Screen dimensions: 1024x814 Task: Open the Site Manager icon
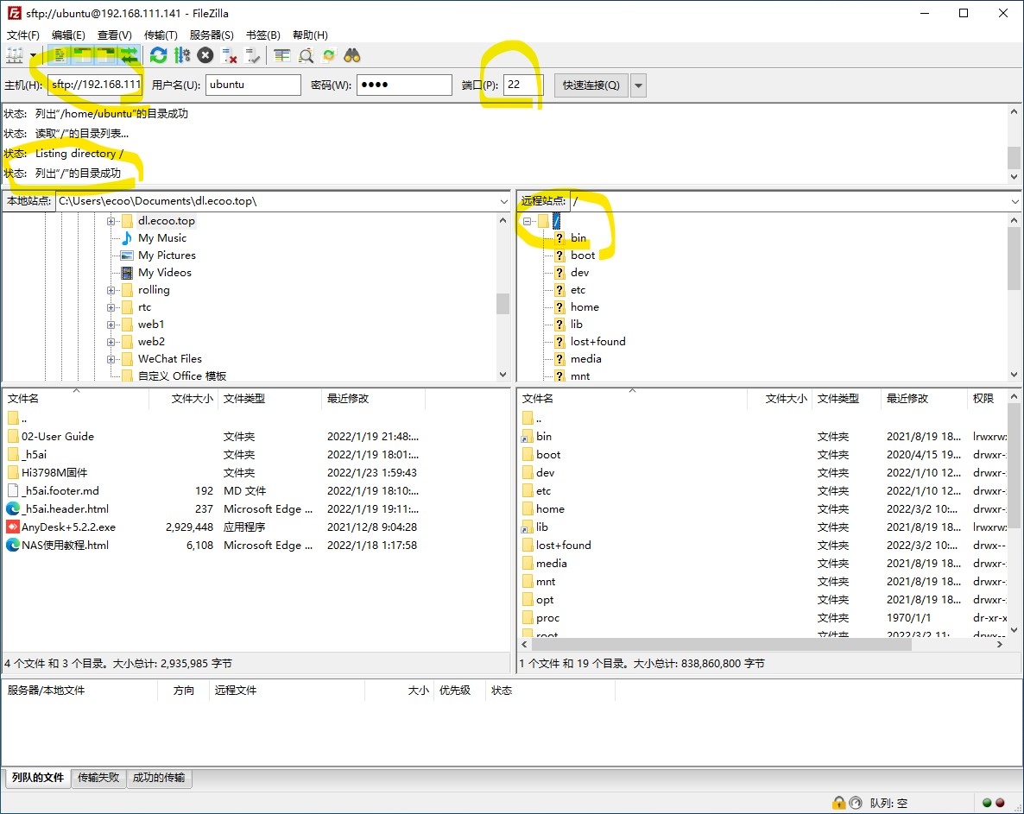pos(16,55)
